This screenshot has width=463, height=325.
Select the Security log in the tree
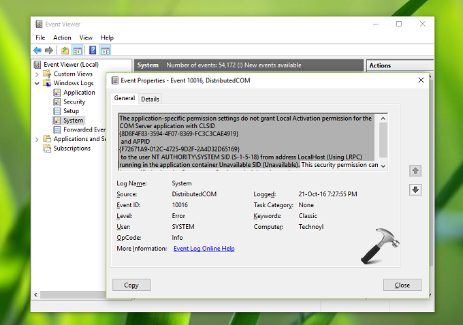pyautogui.click(x=74, y=102)
